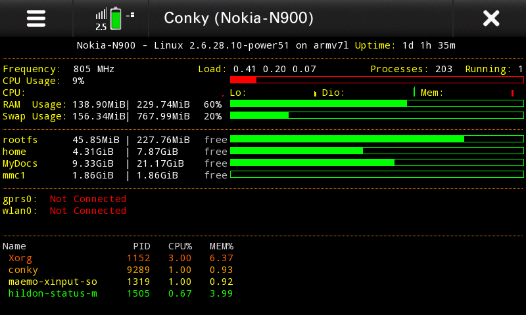Click the wlan0 interface label
Viewport: 526px width, 315px height.
(x=20, y=211)
